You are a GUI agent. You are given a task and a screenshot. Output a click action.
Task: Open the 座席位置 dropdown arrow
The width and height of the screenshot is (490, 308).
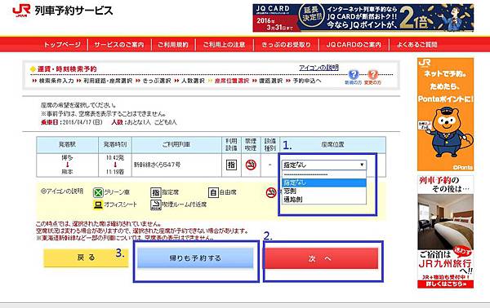point(362,165)
